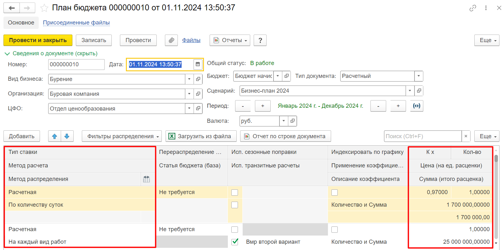Expand the Организация dropdown list
This screenshot has width=502, height=250.
click(189, 94)
